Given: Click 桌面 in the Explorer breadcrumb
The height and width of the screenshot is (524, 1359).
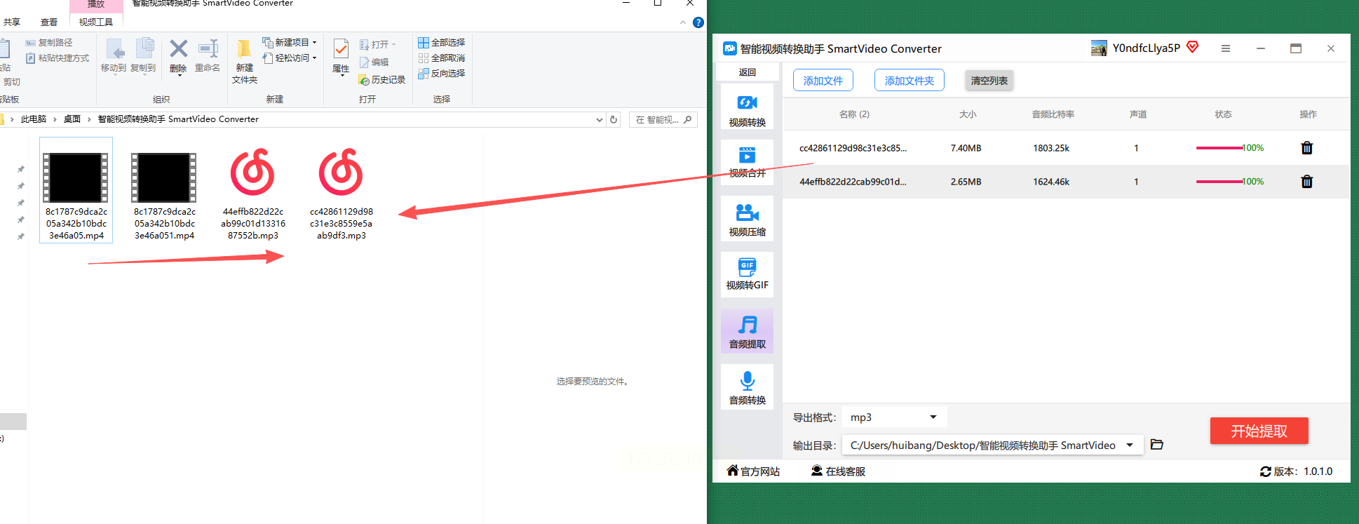Looking at the screenshot, I should [x=72, y=119].
